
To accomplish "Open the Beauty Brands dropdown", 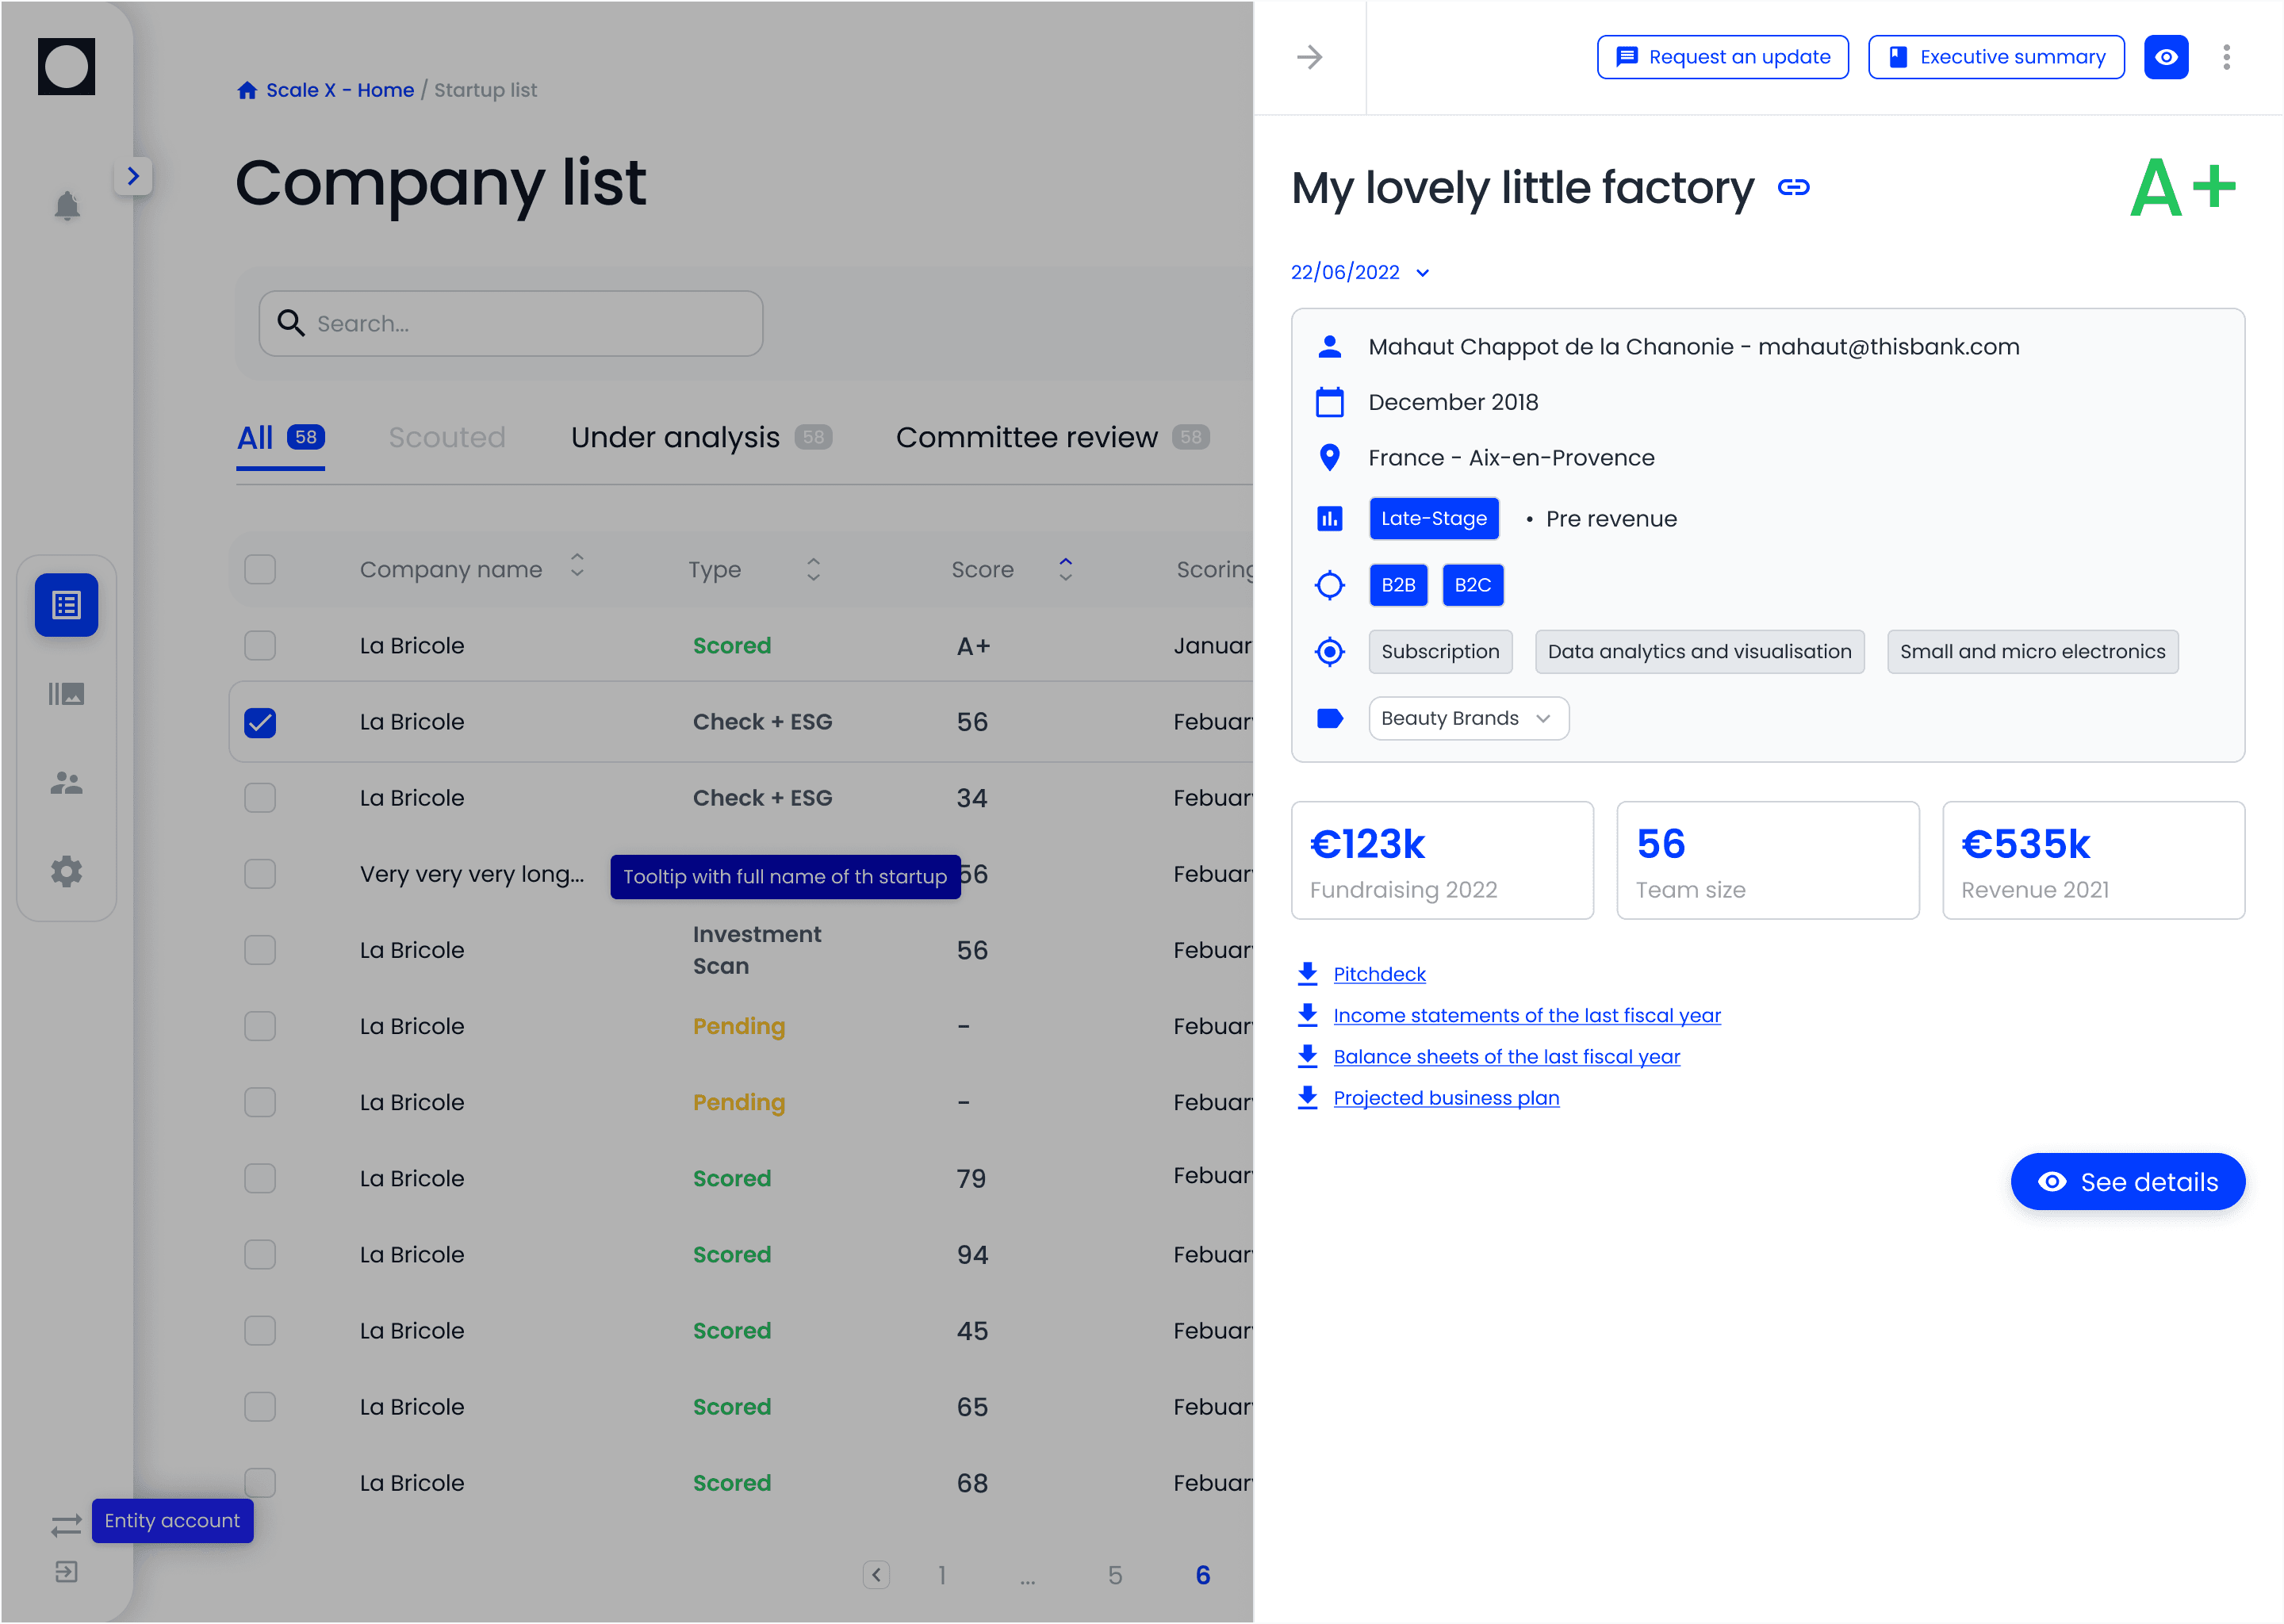I will click(x=1467, y=718).
